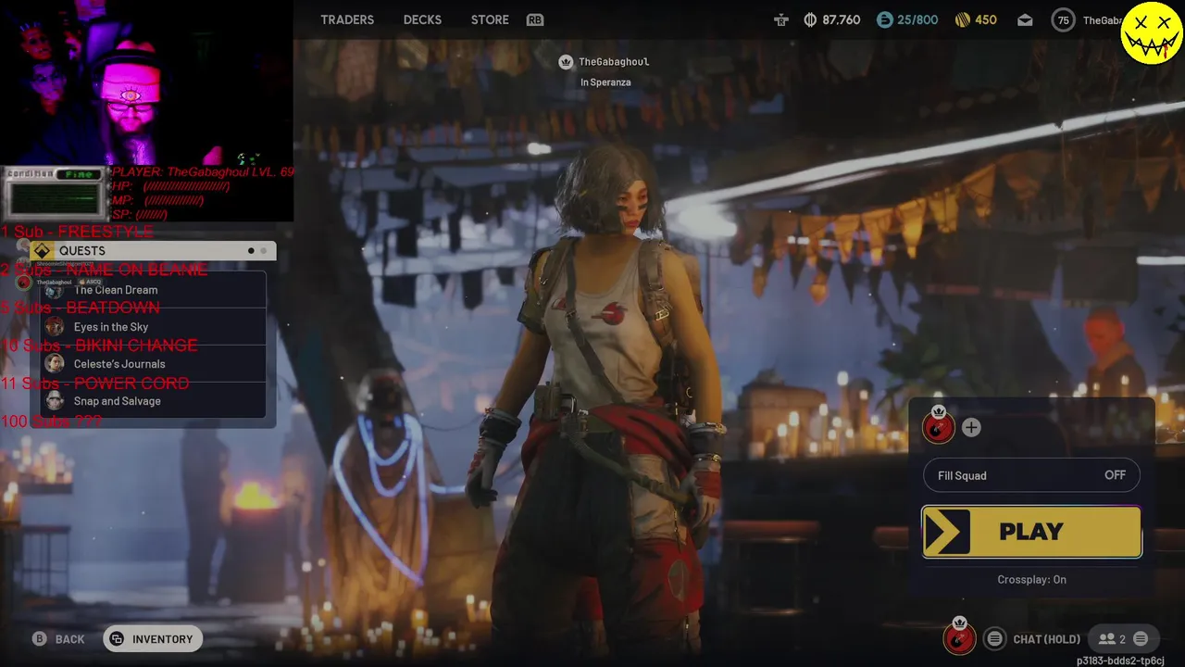Click the Crossplay: On label

coord(1031,580)
